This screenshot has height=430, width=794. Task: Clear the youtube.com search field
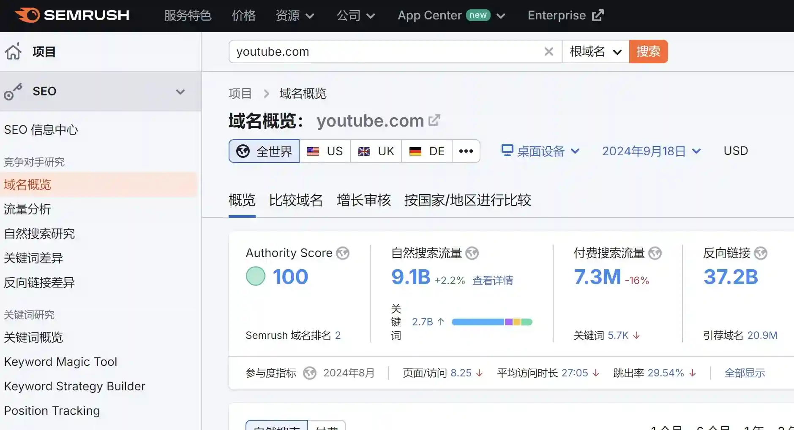click(548, 51)
